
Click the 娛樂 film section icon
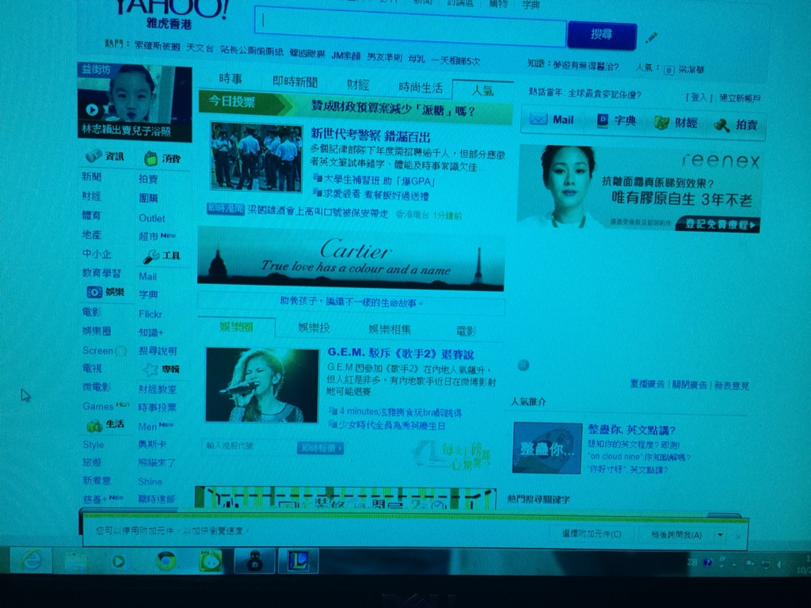(94, 292)
